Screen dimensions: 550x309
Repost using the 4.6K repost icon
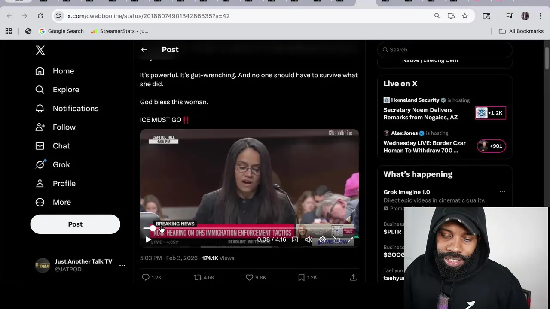pyautogui.click(x=204, y=277)
